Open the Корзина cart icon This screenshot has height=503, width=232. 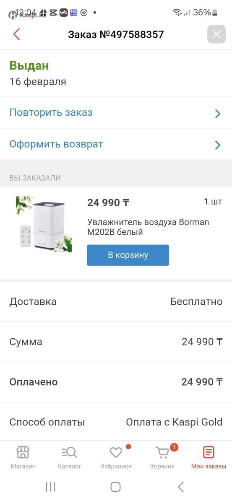[162, 452]
